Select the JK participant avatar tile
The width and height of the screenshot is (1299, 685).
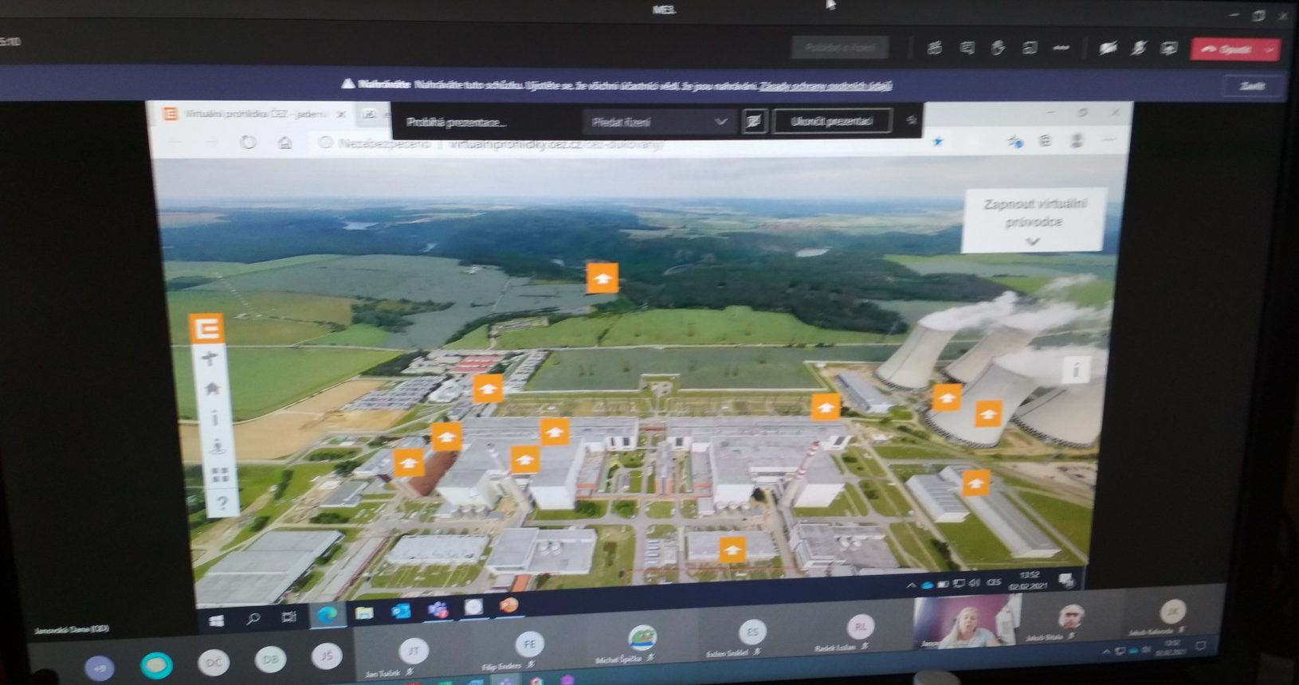pos(1172,615)
